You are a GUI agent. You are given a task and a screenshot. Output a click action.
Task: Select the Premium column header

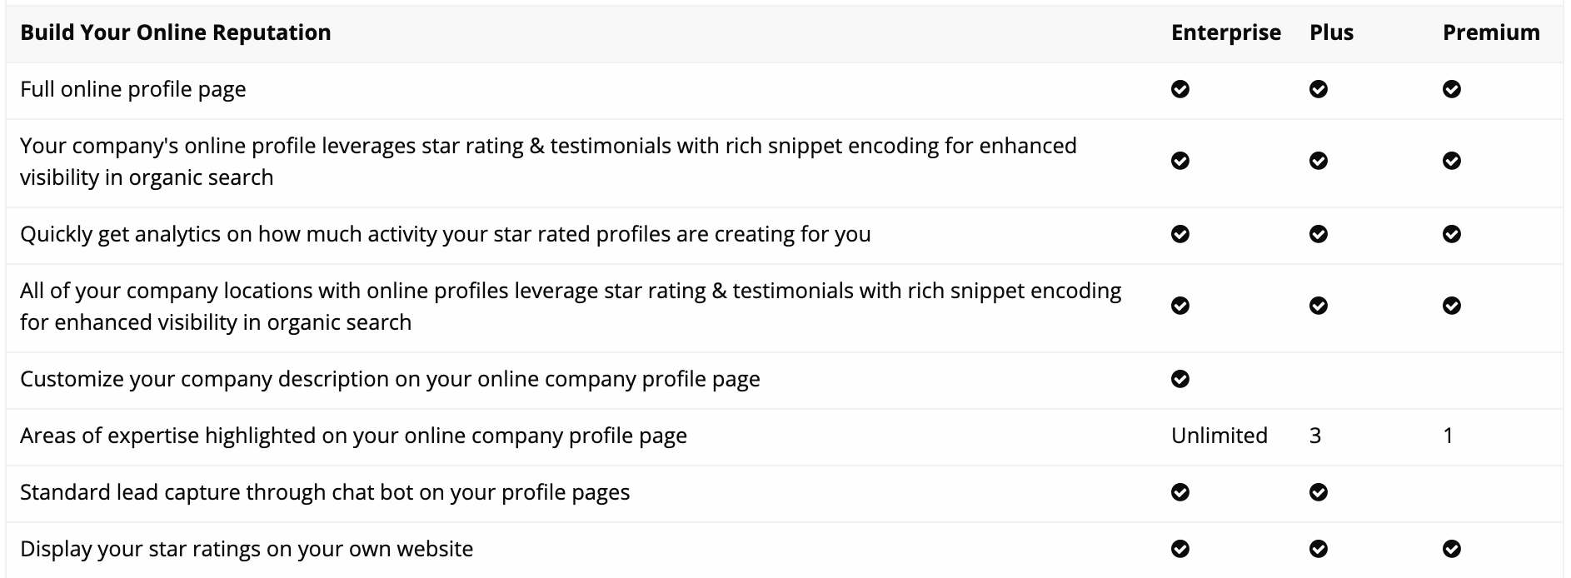tap(1492, 32)
